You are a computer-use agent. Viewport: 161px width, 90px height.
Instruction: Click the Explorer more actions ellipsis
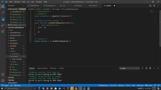(23, 5)
